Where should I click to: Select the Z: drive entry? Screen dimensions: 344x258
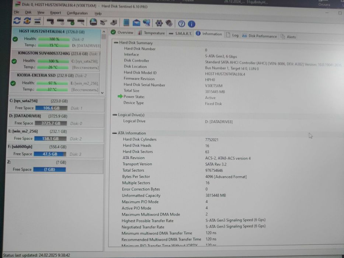(x=55, y=166)
